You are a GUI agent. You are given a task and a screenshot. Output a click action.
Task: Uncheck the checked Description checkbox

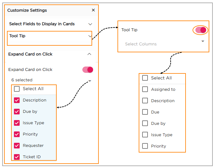coord(17,100)
